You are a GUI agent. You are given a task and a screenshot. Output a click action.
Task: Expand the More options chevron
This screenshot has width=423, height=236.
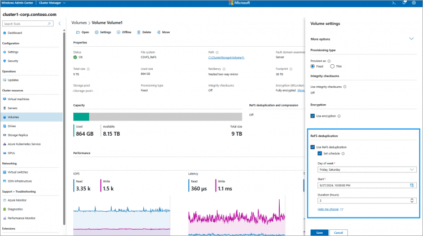[x=411, y=39]
